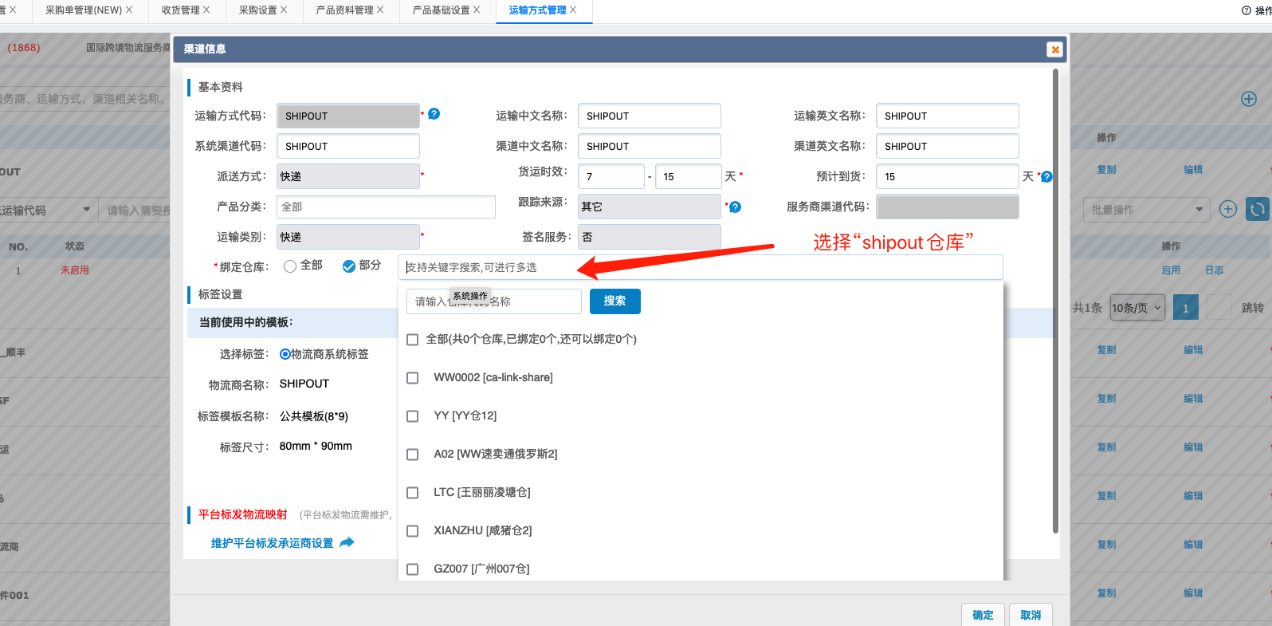Click help icon beside 运输方式代码 field

[x=434, y=114]
